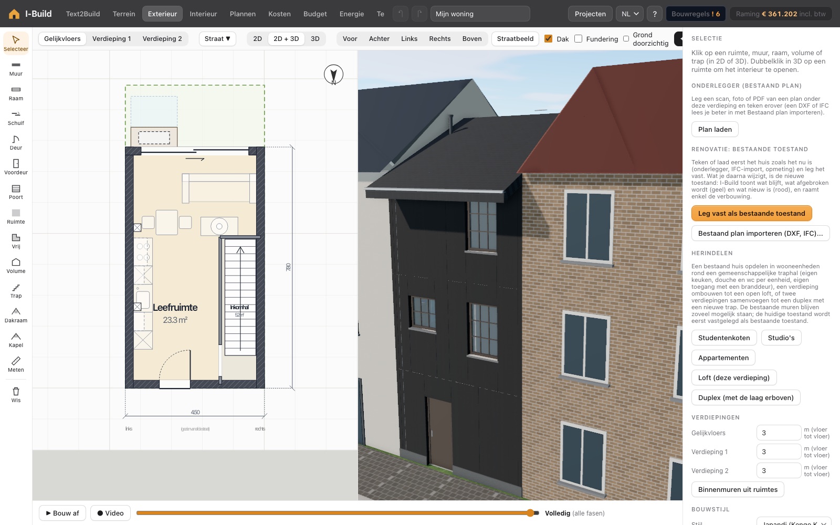Image resolution: width=840 pixels, height=525 pixels.
Task: Select the Kapel dormer tool
Action: [x=16, y=340]
